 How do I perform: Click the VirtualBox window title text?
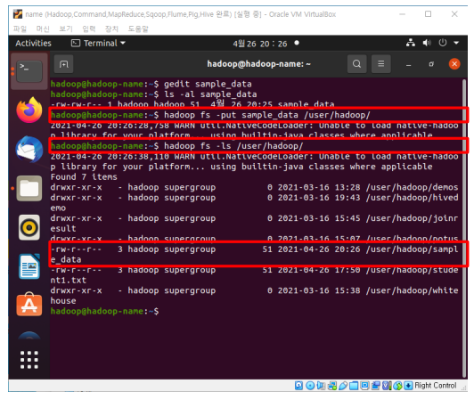click(x=181, y=14)
